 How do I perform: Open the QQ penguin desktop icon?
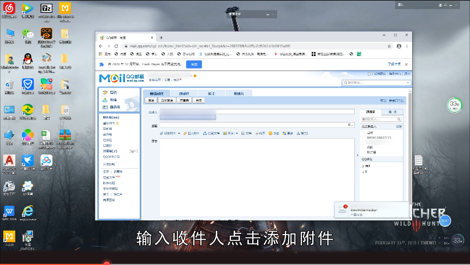28,59
